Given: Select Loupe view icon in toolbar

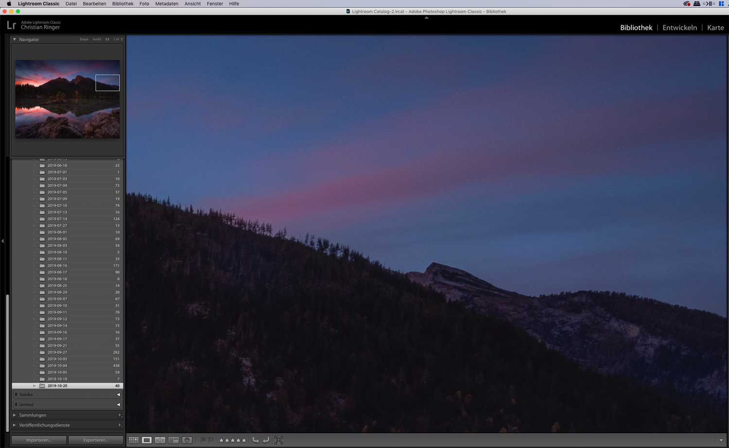Looking at the screenshot, I should pos(147,440).
